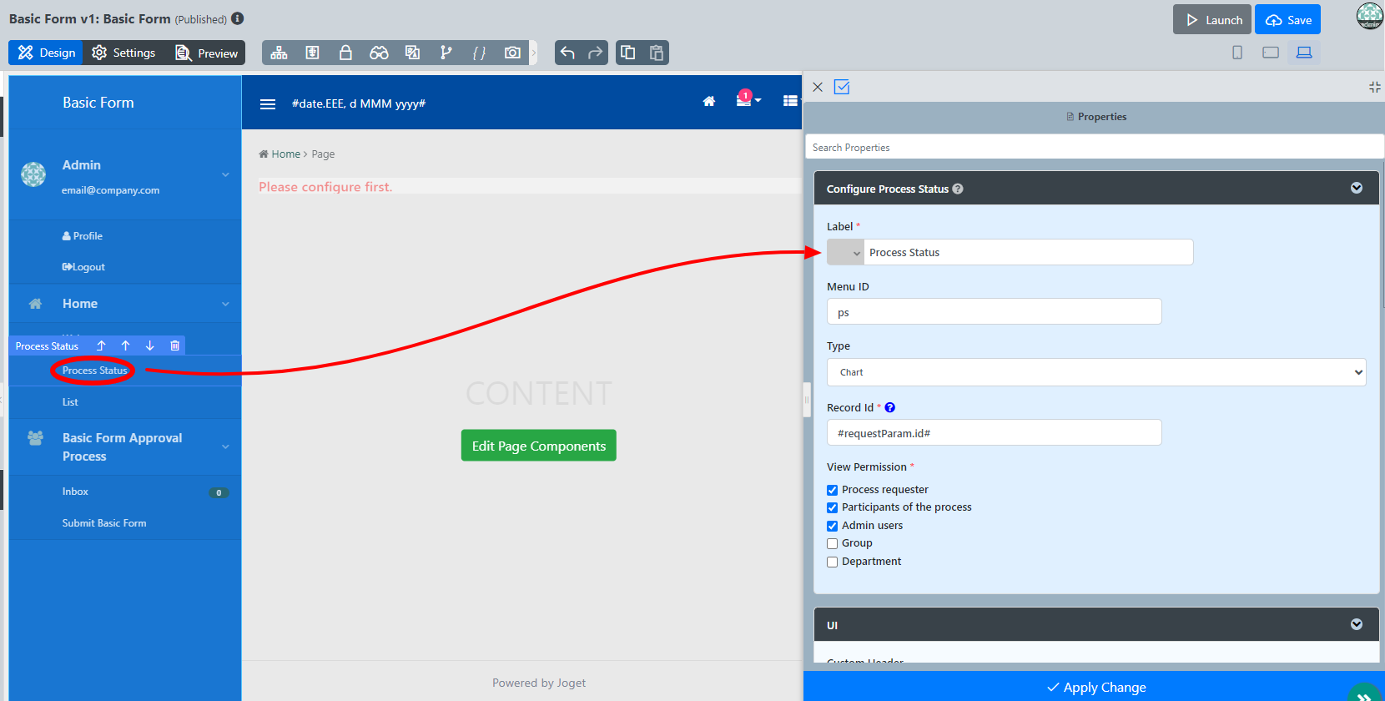Switch to the Settings tab
Image resolution: width=1385 pixels, height=701 pixels.
coord(123,53)
